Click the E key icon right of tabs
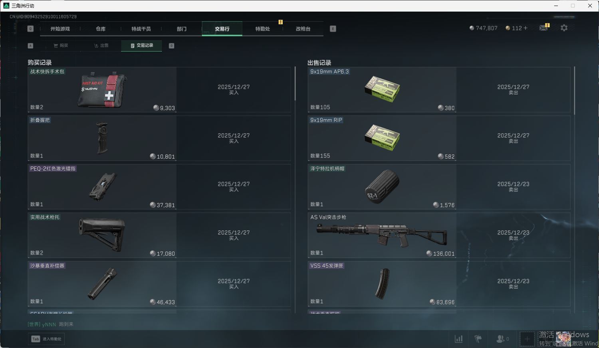This screenshot has height=348, width=599. pos(333,29)
